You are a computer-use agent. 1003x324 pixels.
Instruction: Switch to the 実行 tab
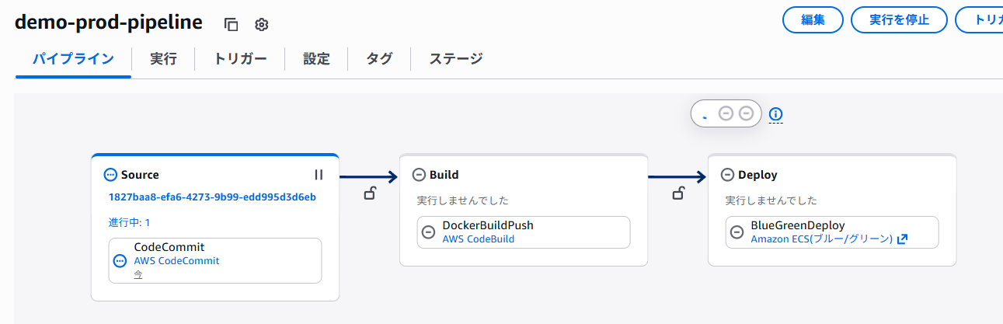(x=163, y=59)
